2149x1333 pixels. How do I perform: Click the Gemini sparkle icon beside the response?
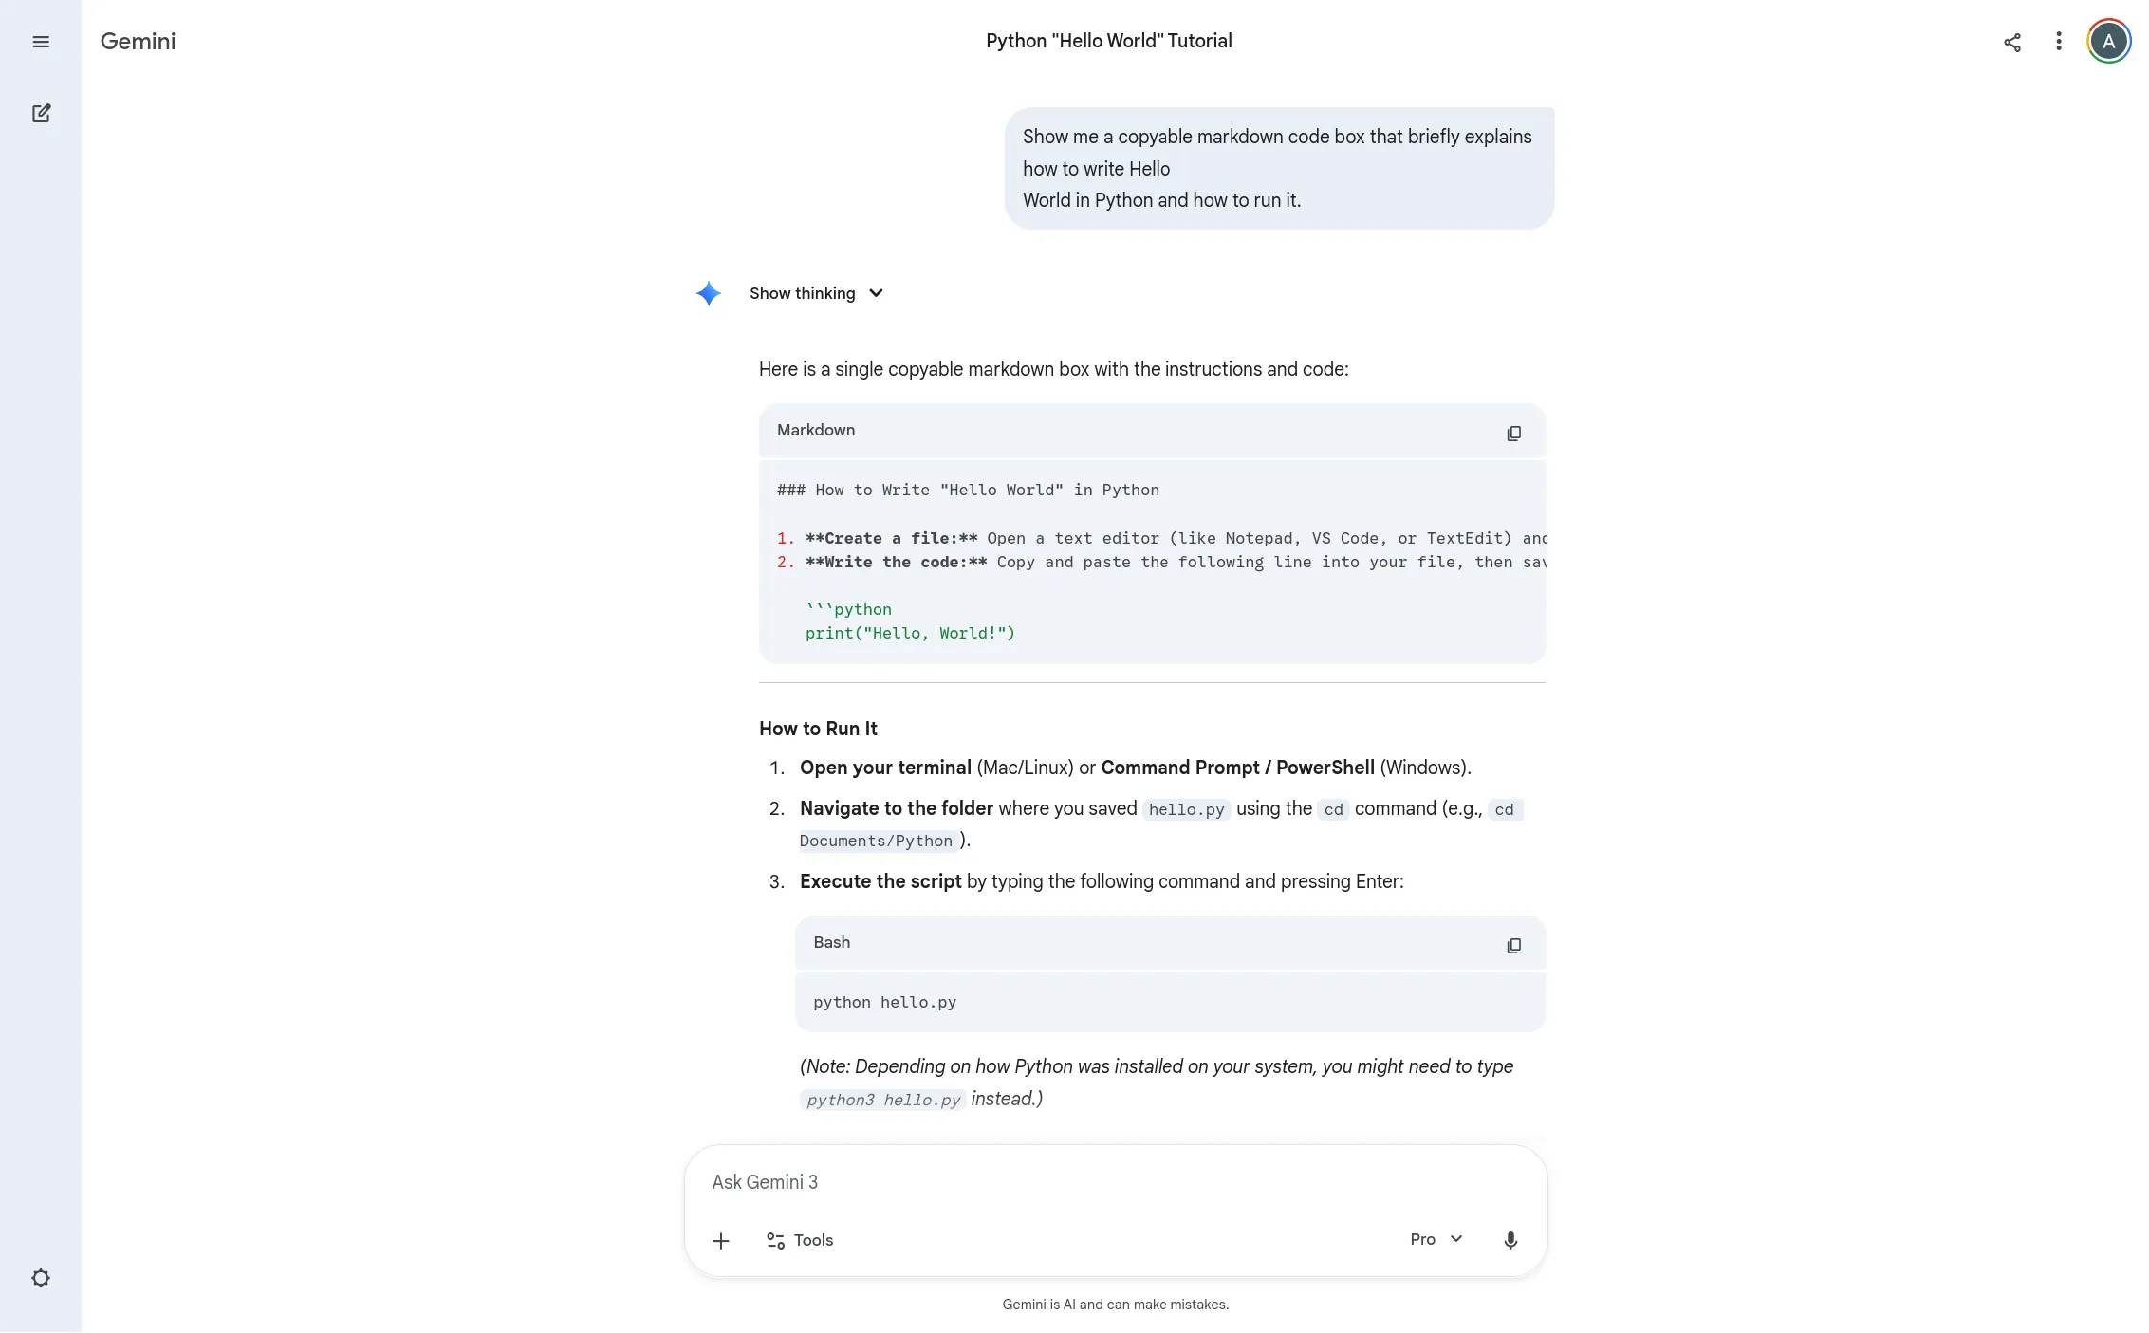[x=708, y=293]
